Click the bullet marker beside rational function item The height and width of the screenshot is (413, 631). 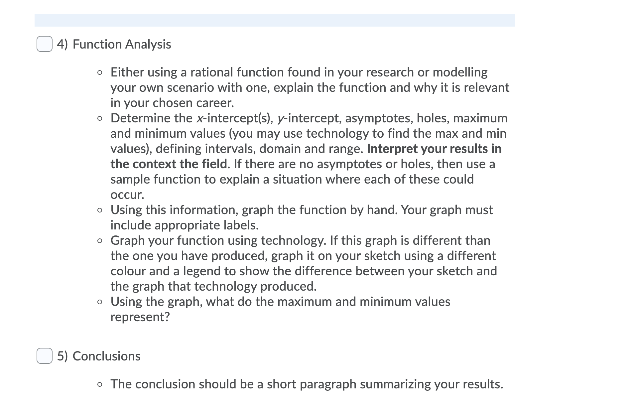99,72
